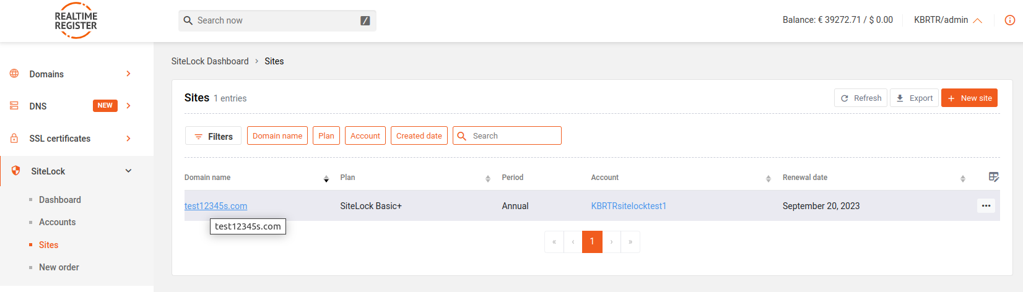1023x292 pixels.
Task: Open New order under SiteLock
Action: tap(59, 267)
